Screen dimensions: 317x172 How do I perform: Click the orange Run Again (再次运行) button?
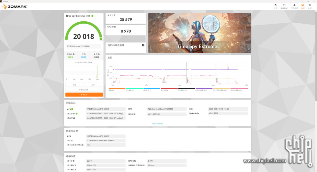[84, 95]
